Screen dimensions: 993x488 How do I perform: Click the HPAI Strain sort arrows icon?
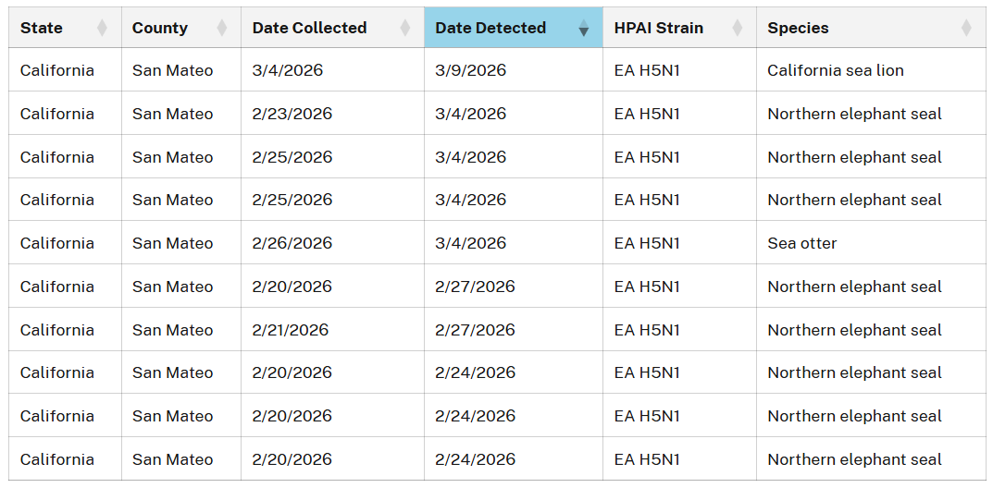(738, 28)
